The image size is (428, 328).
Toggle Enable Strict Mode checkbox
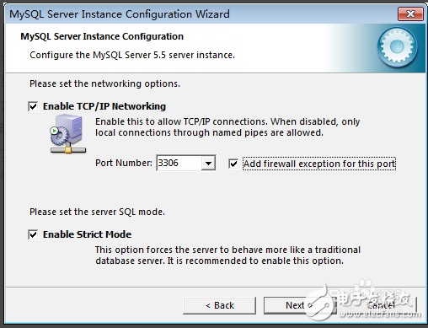pos(33,234)
